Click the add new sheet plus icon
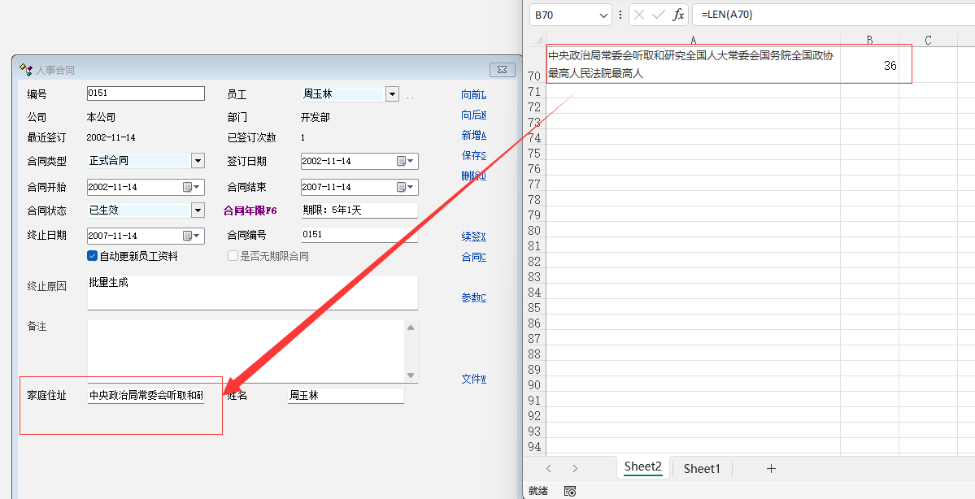The image size is (975, 499). tap(771, 468)
